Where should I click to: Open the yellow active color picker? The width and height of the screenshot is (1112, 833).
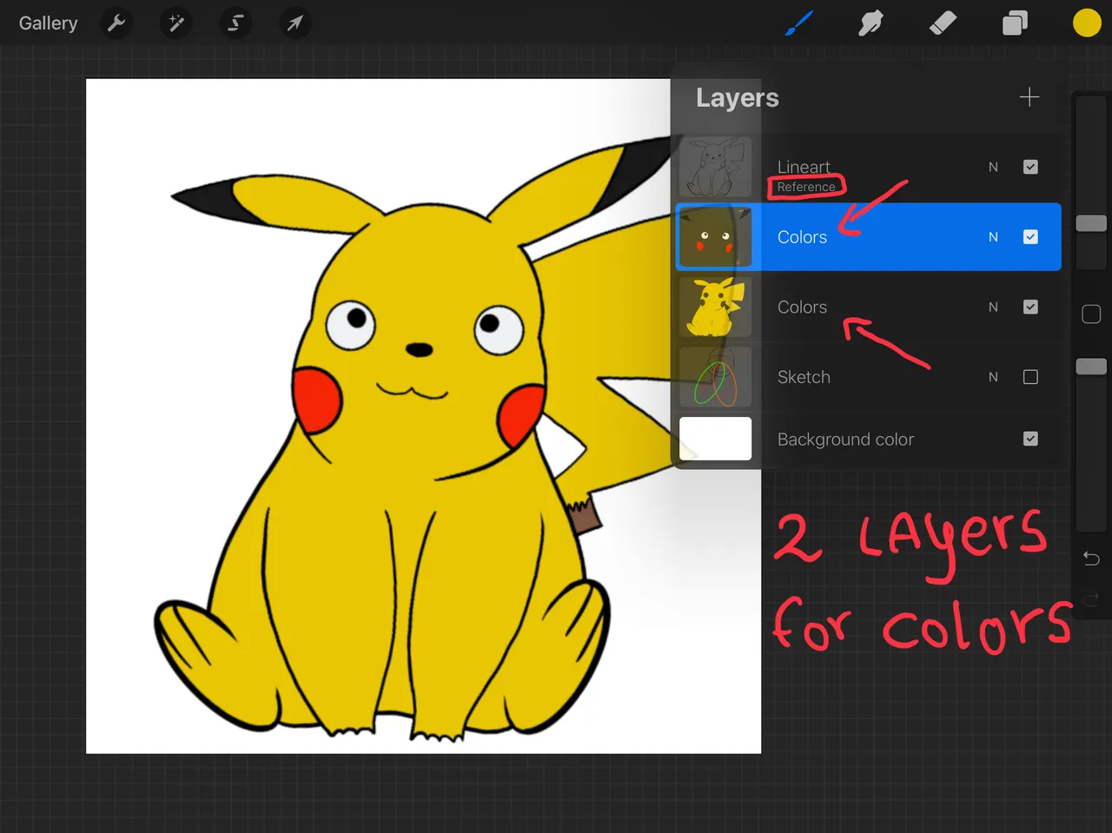pyautogui.click(x=1087, y=23)
